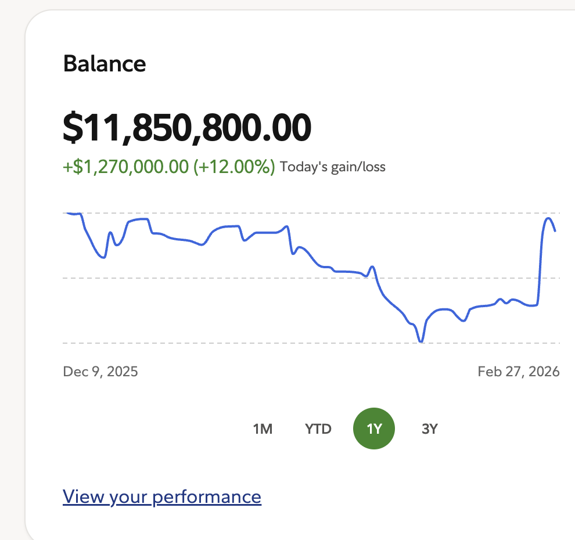Viewport: 575px width, 540px height.
Task: Click the lowest trough of the balance chart
Action: point(421,341)
